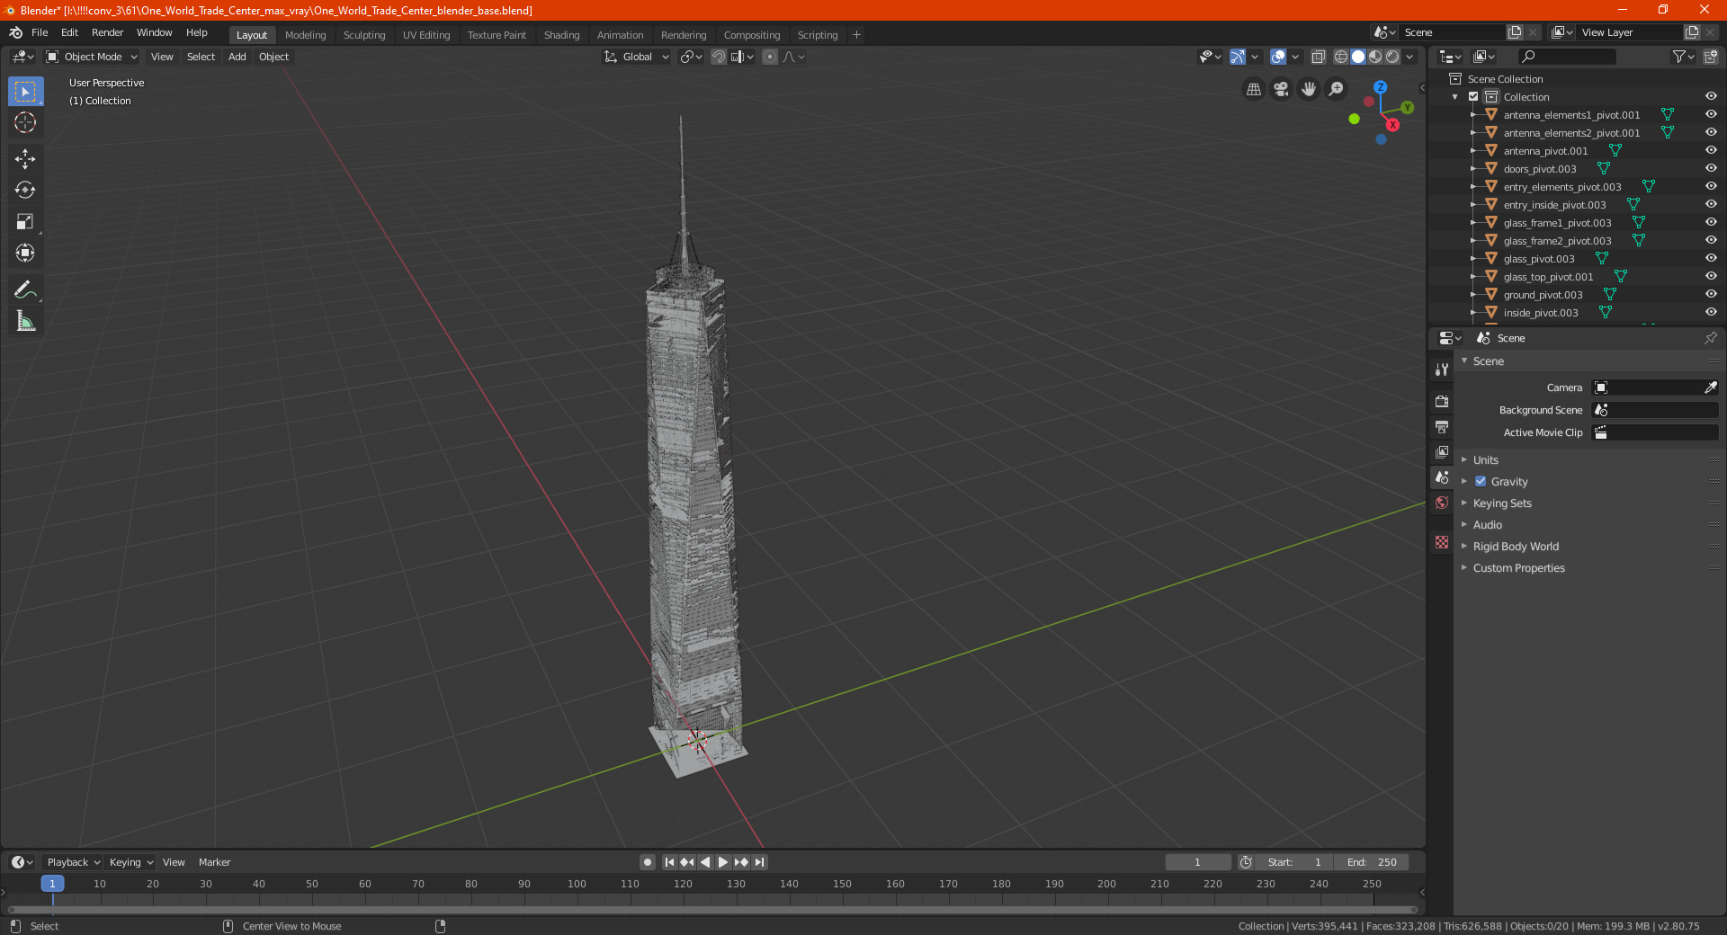Viewport: 1727px width, 935px height.
Task: Select the Annotate tool
Action: (x=25, y=289)
